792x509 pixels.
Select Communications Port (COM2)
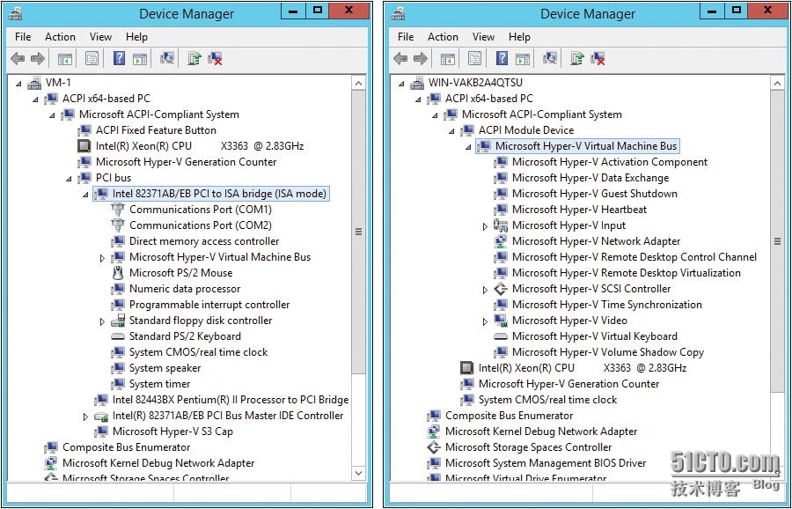200,225
